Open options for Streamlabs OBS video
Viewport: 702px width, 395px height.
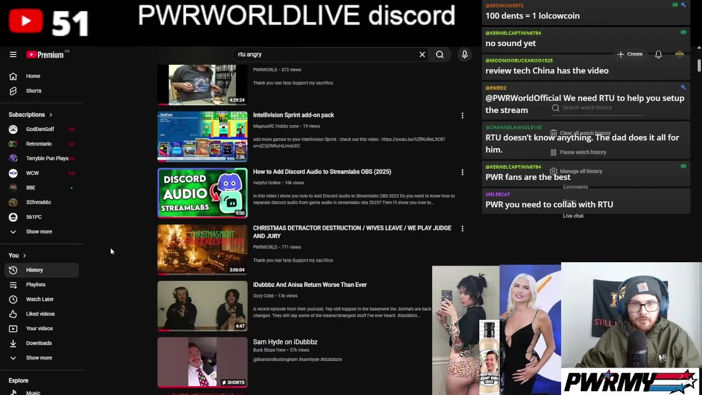[x=462, y=172]
